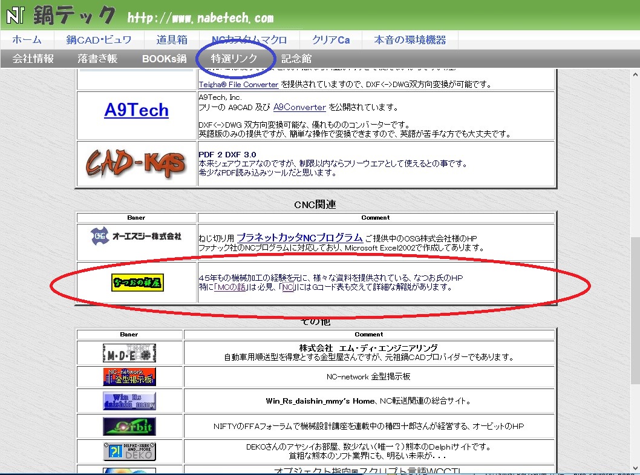640x475 pixels.
Task: Select the A9Tech, Inc. text
Action: tap(220, 97)
